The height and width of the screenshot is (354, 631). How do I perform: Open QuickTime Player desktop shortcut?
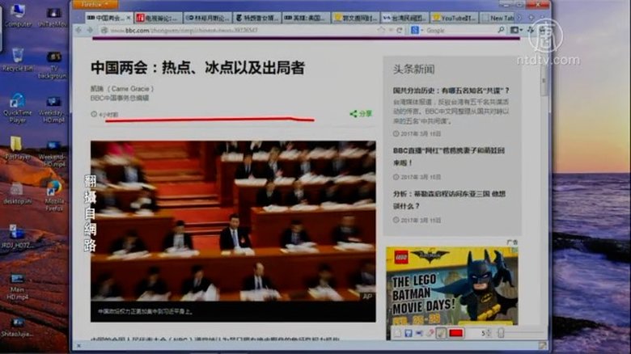click(x=17, y=107)
